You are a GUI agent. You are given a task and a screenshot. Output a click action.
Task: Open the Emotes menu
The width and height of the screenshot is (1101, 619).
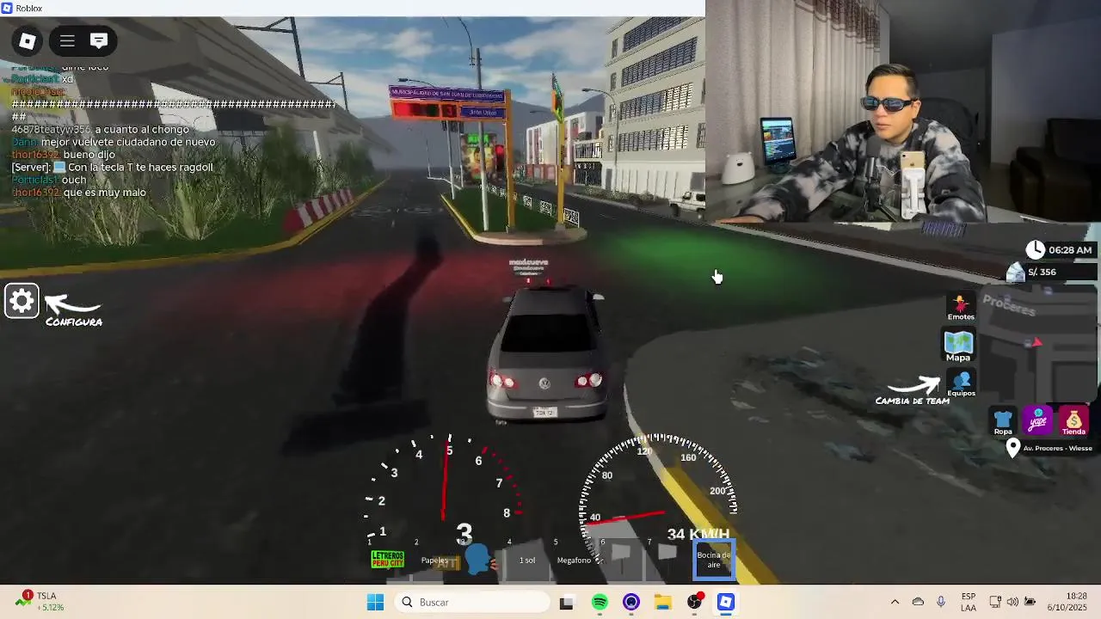pyautogui.click(x=961, y=308)
